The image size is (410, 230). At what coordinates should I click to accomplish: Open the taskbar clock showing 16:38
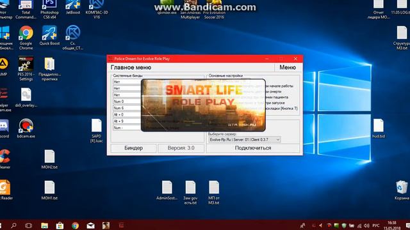(391, 226)
